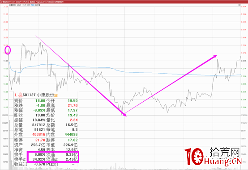Click the 总额 value 16.5亿
Screen dimensions: 248x170
72,125
